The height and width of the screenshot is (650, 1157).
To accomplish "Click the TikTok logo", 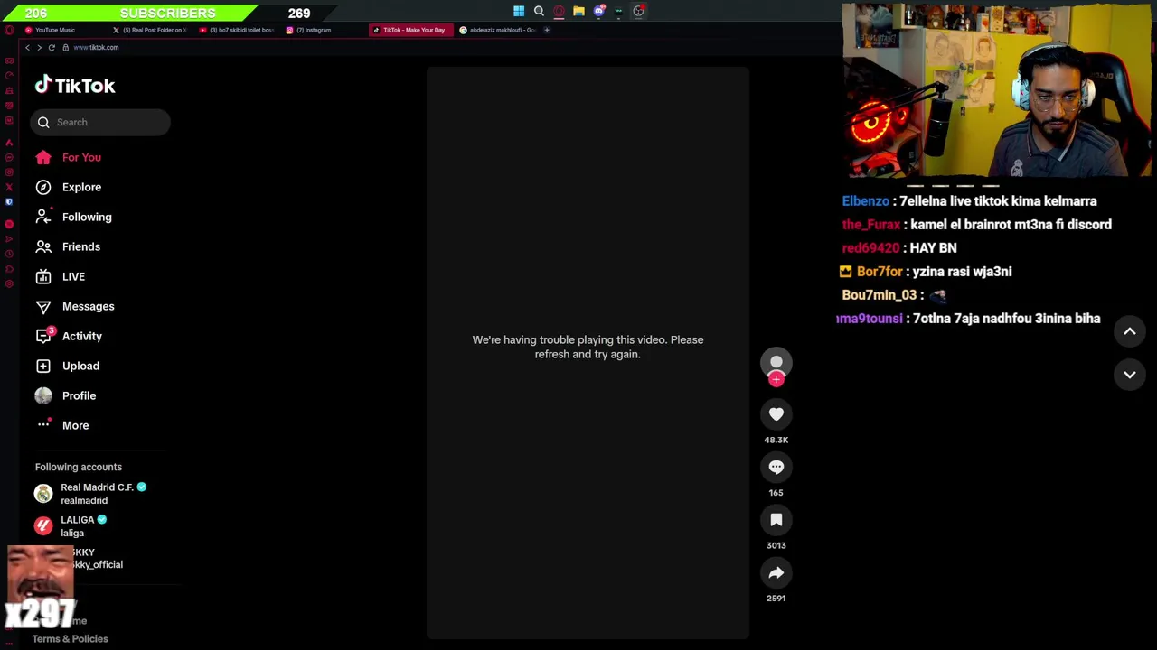I will [x=75, y=85].
